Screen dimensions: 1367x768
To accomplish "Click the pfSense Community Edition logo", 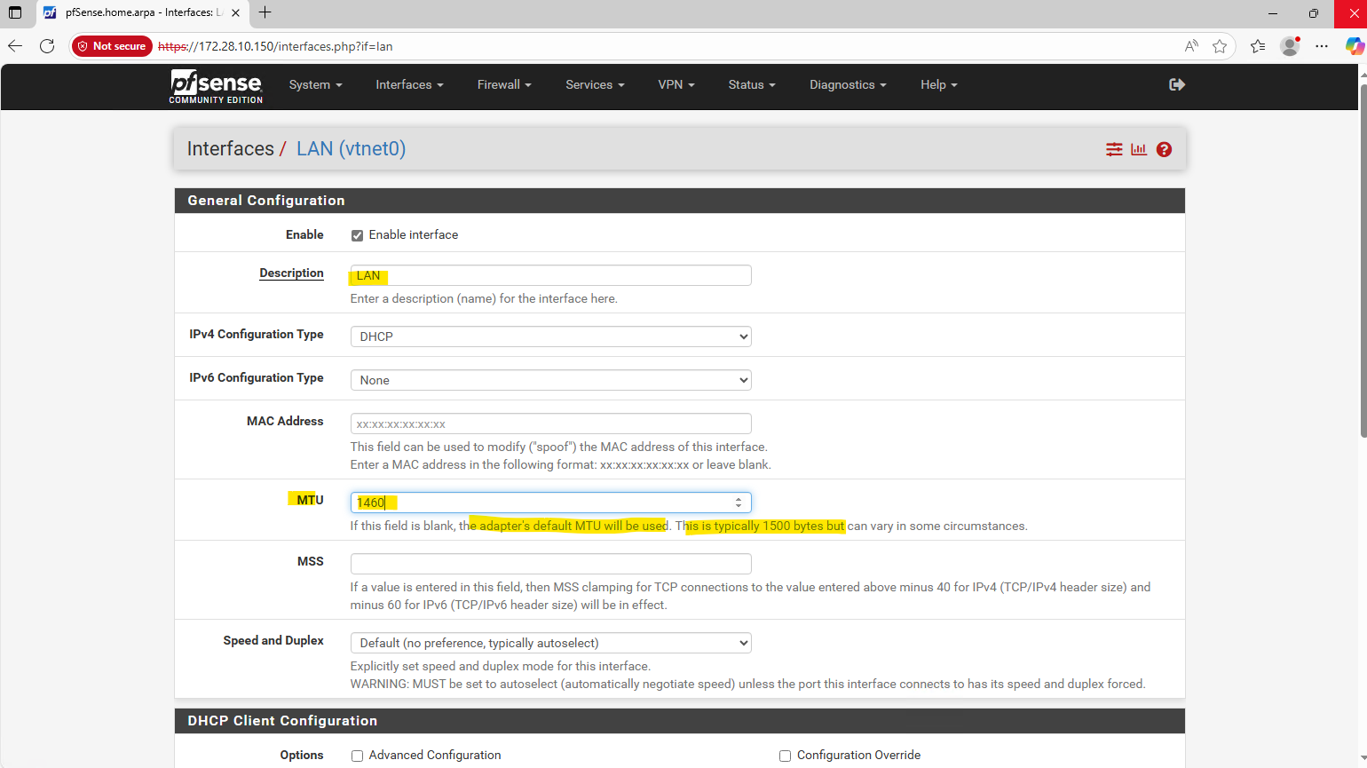I will coord(216,86).
